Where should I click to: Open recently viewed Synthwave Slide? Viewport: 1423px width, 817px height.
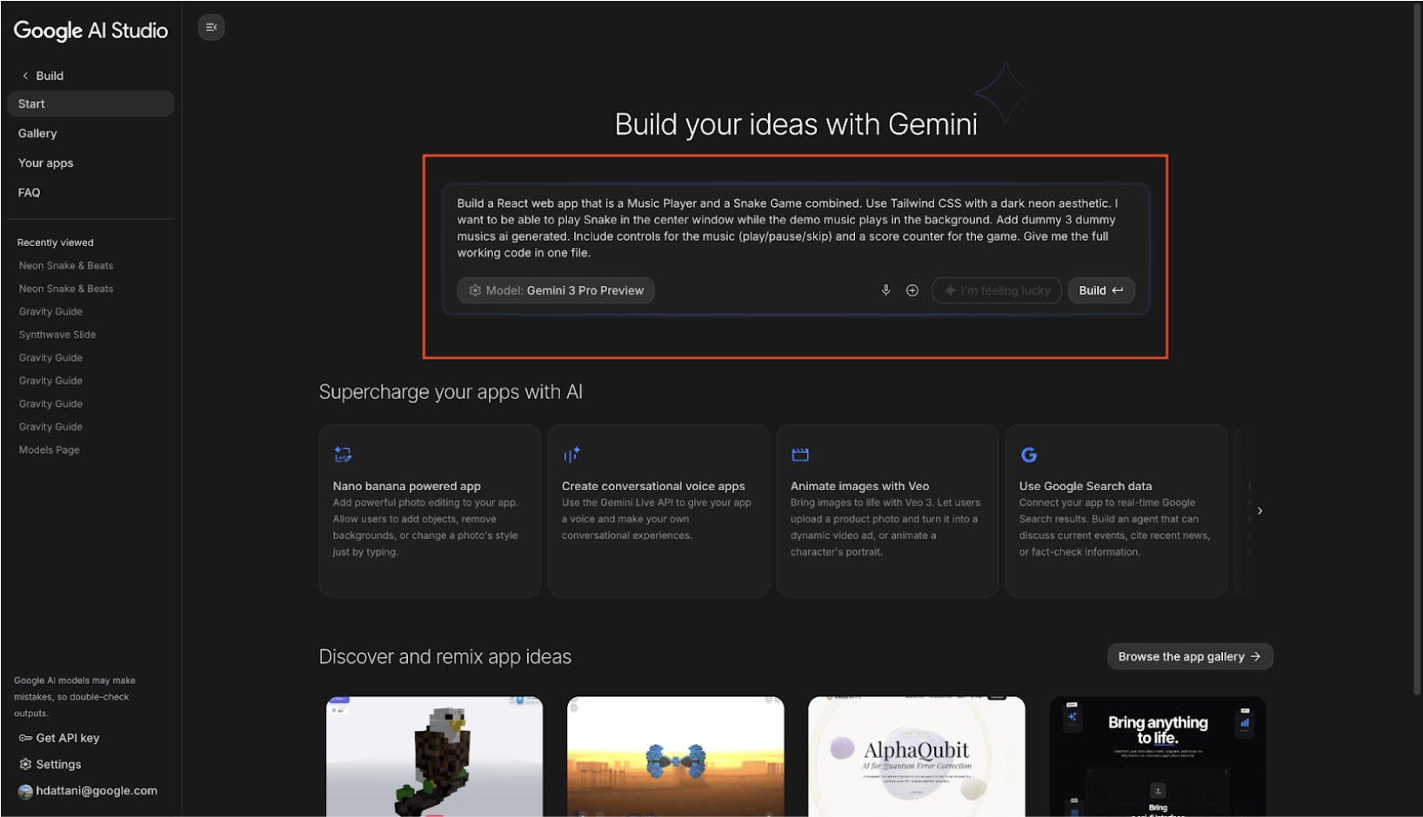(57, 335)
